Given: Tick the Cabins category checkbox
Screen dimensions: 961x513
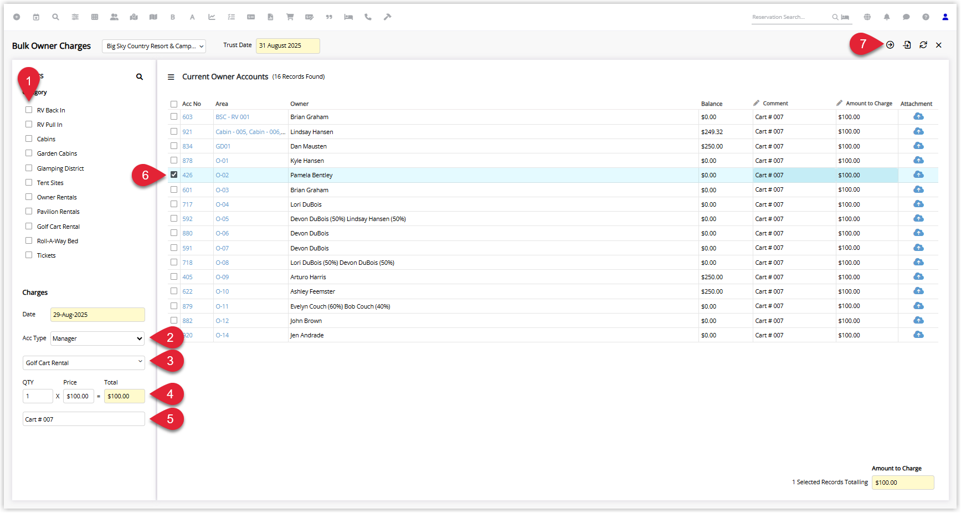Looking at the screenshot, I should [x=29, y=138].
